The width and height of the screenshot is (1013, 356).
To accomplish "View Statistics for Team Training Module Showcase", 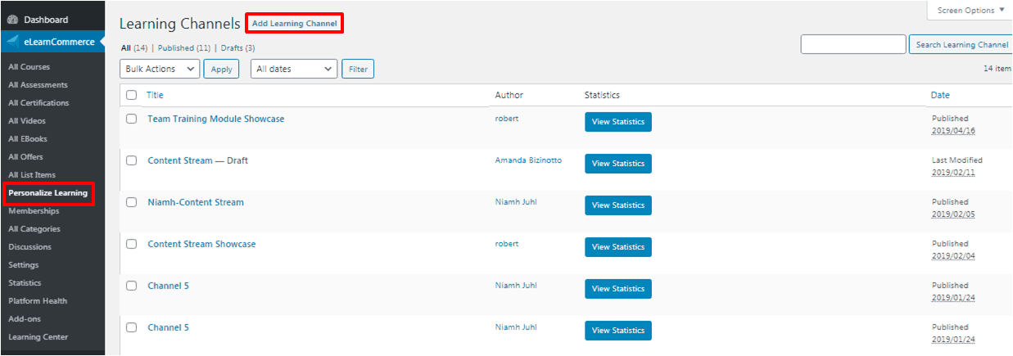I will (x=618, y=122).
